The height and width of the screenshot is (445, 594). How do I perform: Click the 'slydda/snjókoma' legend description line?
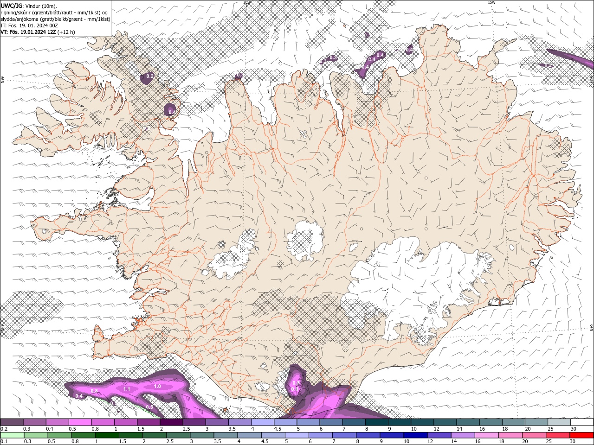[x=56, y=19]
